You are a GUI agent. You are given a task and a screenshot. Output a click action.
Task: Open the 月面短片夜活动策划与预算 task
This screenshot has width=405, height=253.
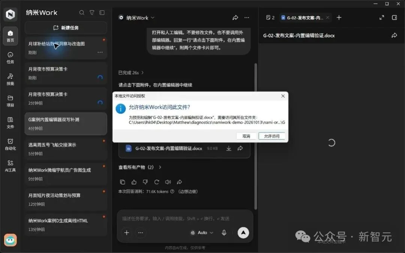[66, 199]
